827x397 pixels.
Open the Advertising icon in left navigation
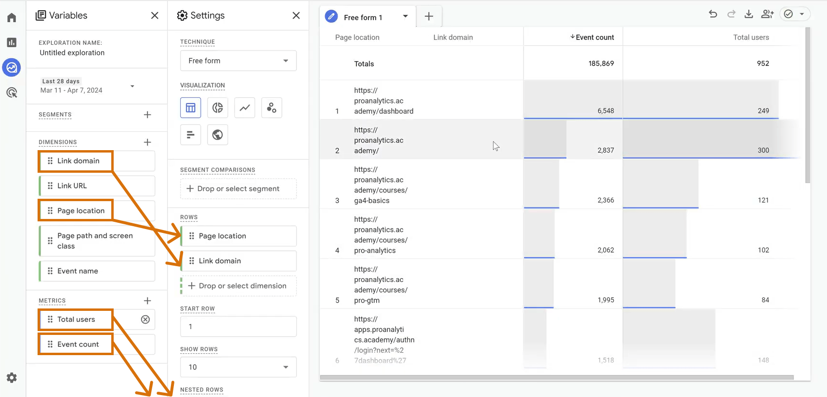coord(12,92)
